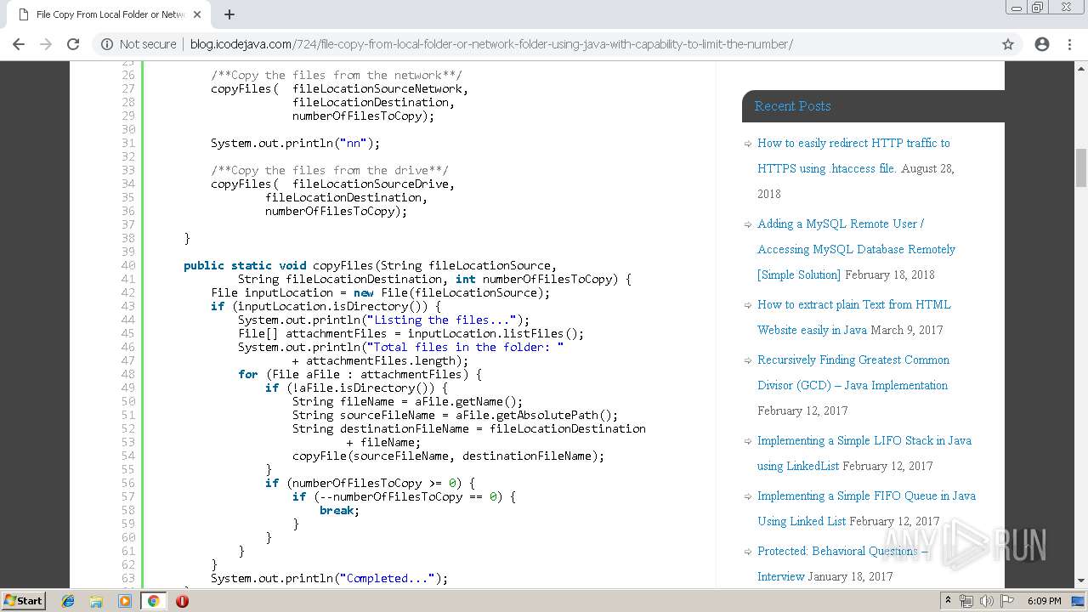Open a new browser tab
Viewport: 1088px width, 612px height.
tap(229, 14)
